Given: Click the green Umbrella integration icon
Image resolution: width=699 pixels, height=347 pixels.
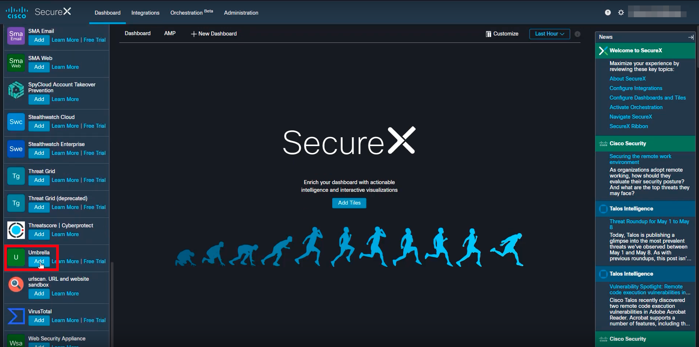Looking at the screenshot, I should (16, 257).
